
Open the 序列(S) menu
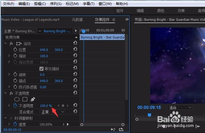pos(56,4)
